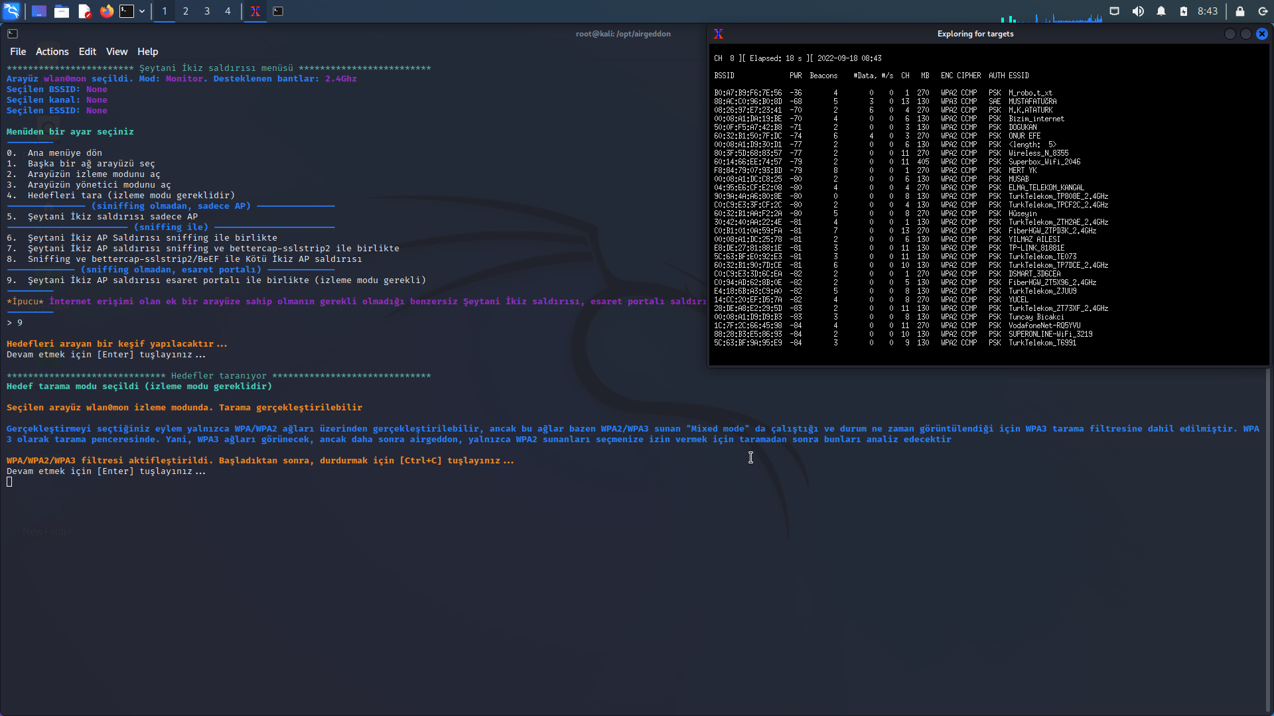Click the TurkTelekom_TE073 network row
This screenshot has height=716, width=1274.
(895, 257)
